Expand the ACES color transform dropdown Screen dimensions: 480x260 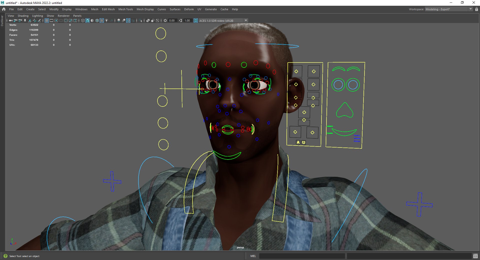(x=246, y=20)
